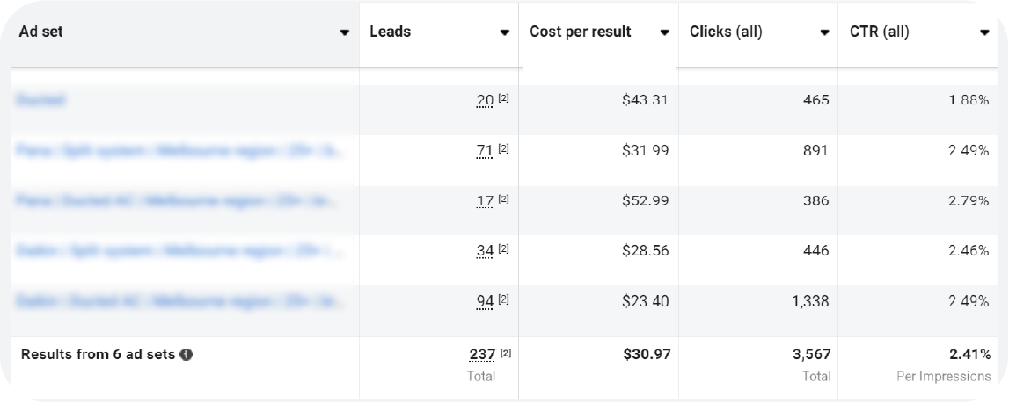Click footnote marker next to 20 leads
1009x403 pixels.
pos(504,98)
